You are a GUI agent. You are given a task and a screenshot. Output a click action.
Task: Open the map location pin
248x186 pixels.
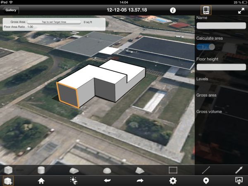coord(205,181)
